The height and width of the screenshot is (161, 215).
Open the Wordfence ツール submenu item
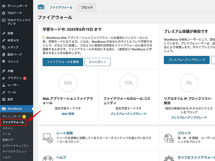pyautogui.click(x=7, y=134)
